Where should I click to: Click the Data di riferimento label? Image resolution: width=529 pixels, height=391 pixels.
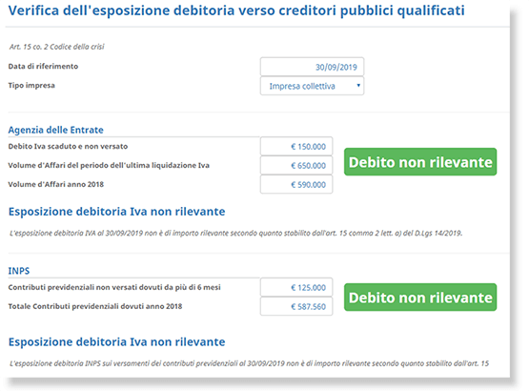click(x=43, y=66)
